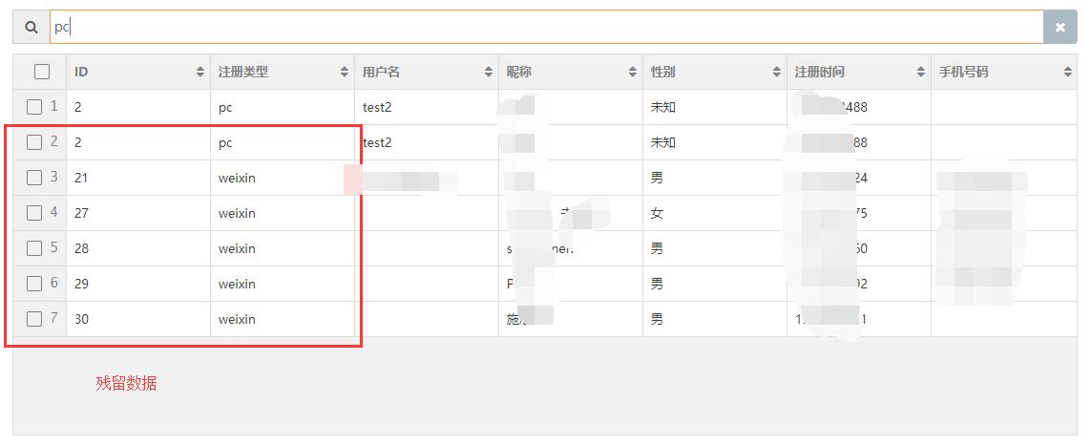Sort by 注册时间 column arrows
Screen dimensions: 1091x446
(920, 72)
